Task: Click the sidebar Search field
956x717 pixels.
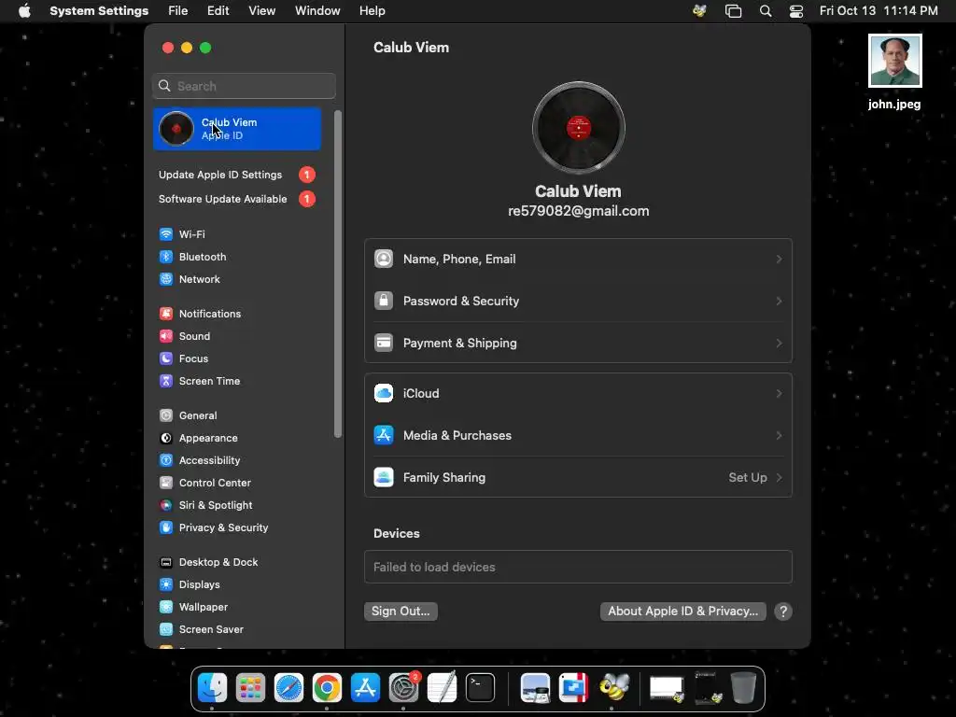Action: [x=244, y=86]
